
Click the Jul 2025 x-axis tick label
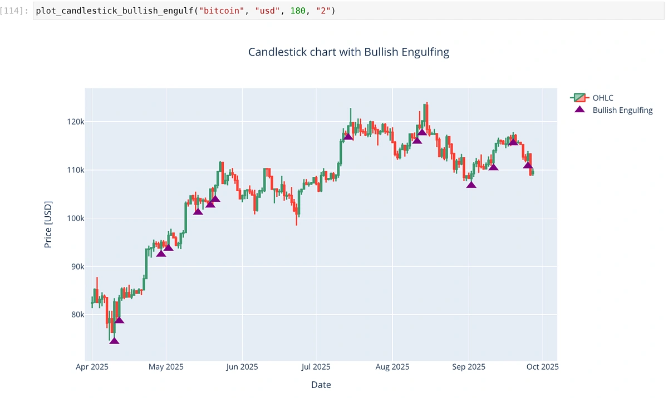[x=316, y=367]
